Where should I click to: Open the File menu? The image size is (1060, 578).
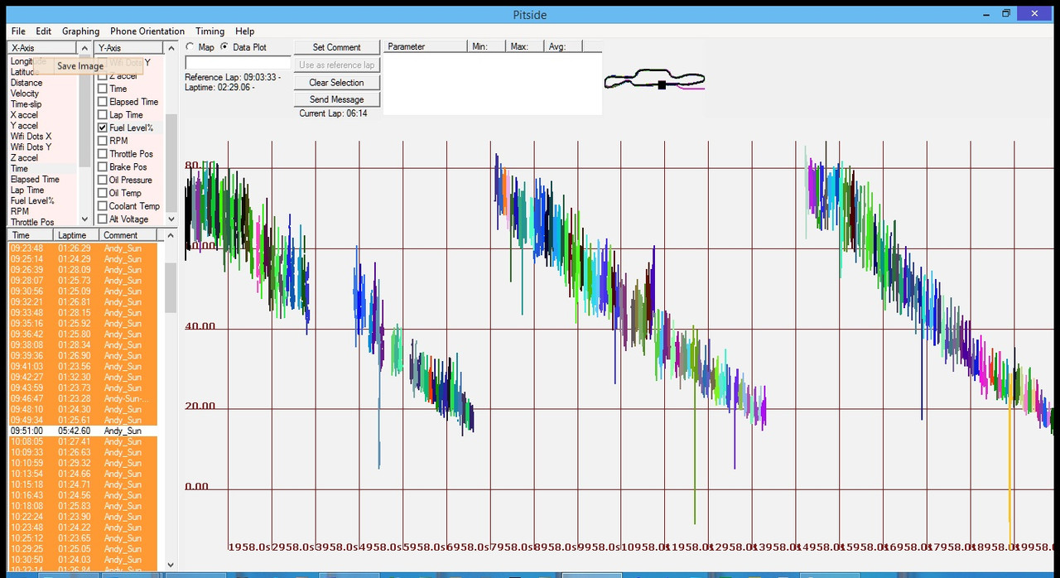pos(18,31)
